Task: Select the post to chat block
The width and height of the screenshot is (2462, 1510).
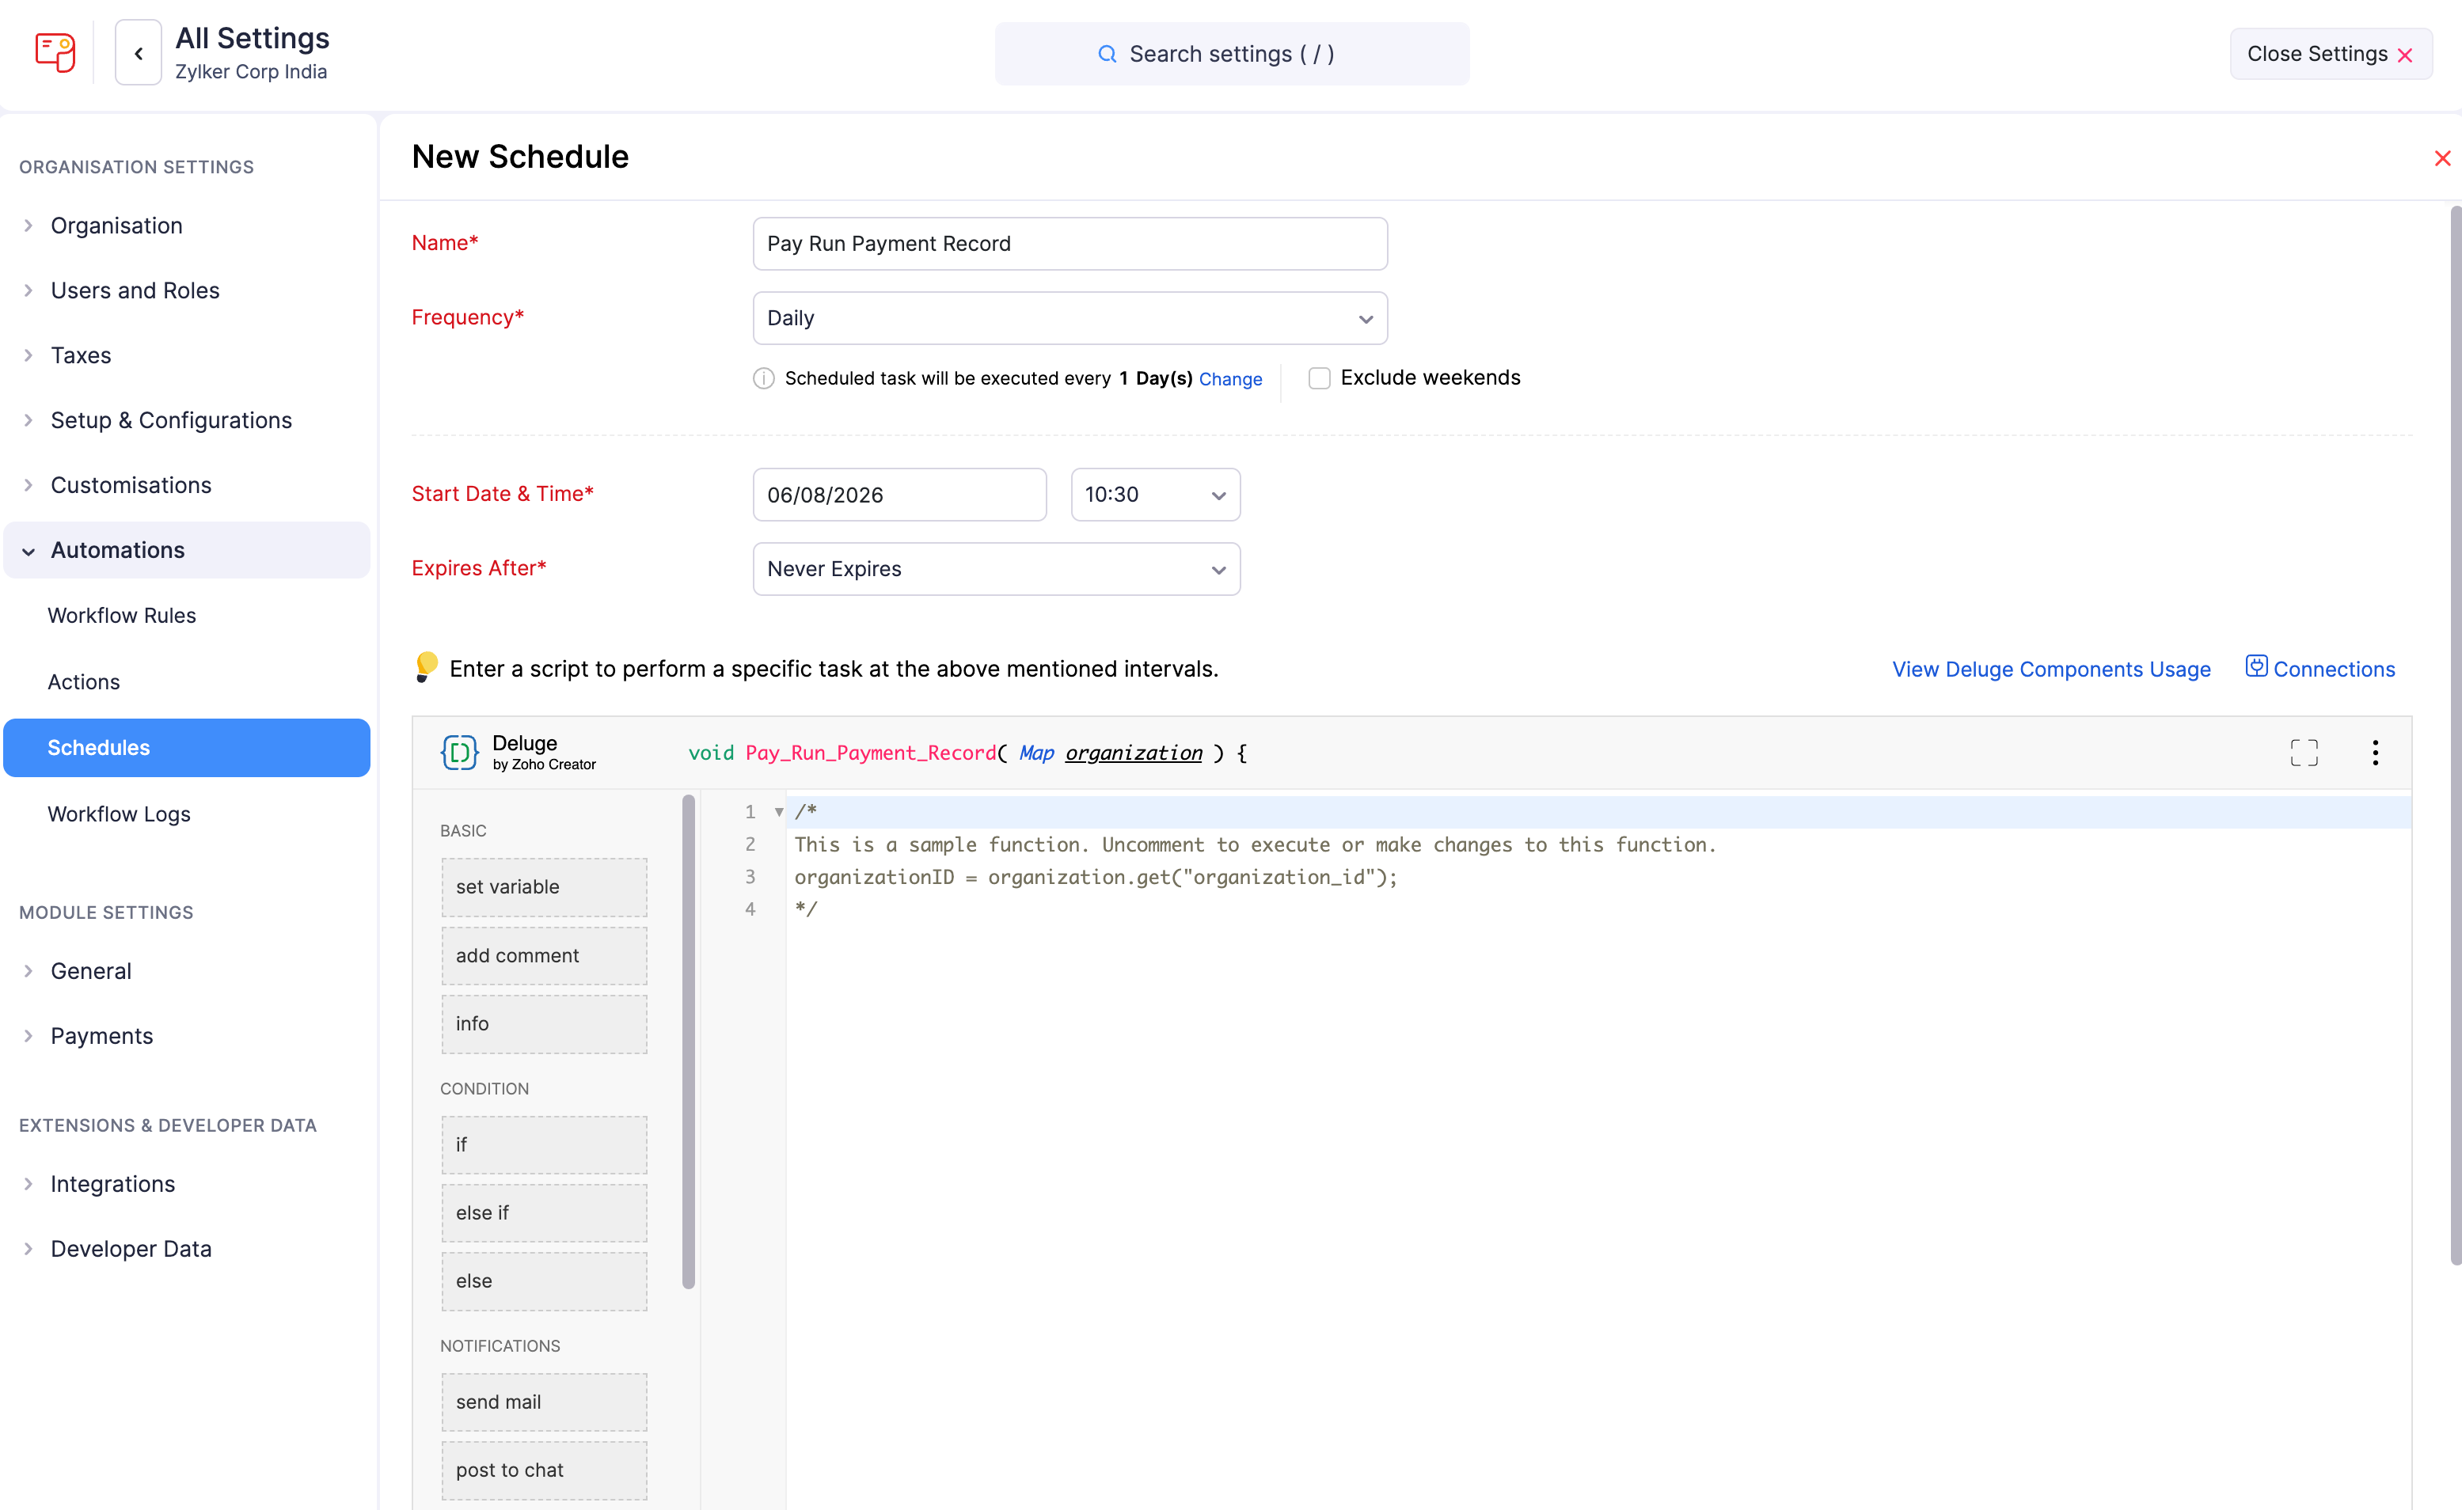Action: (544, 1469)
